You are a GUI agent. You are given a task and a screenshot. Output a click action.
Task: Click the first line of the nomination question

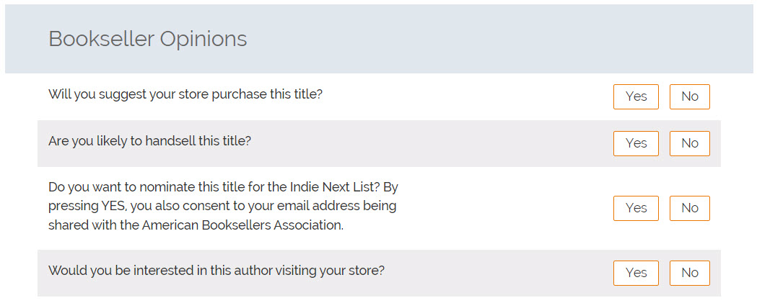point(223,187)
